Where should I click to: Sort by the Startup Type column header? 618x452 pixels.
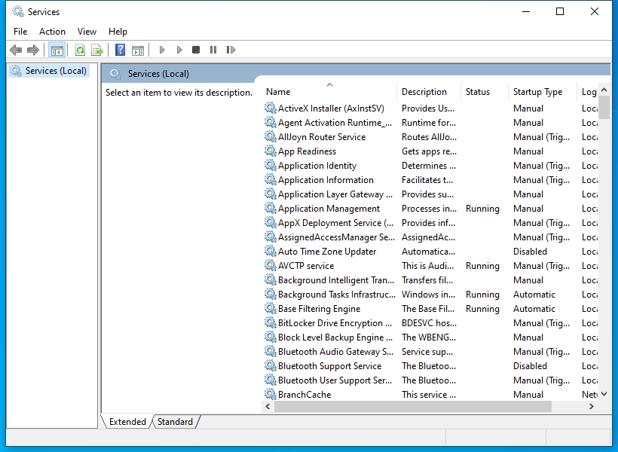[x=543, y=92]
